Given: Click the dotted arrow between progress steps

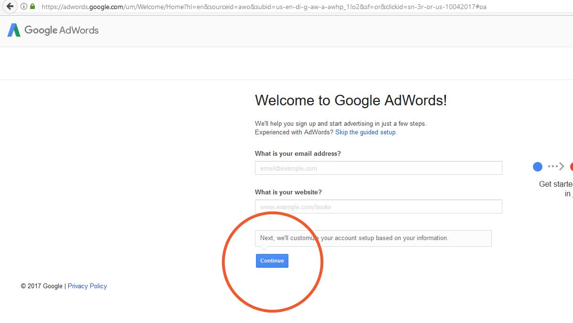Looking at the screenshot, I should [556, 166].
